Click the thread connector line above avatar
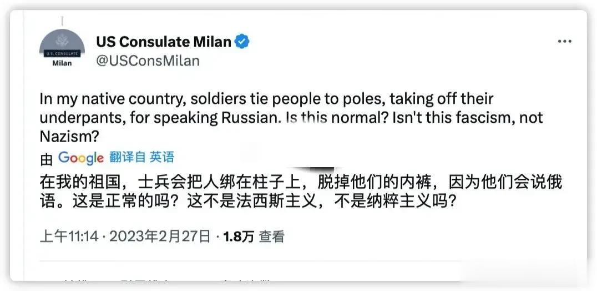This screenshot has width=597, height=291. coord(63,21)
